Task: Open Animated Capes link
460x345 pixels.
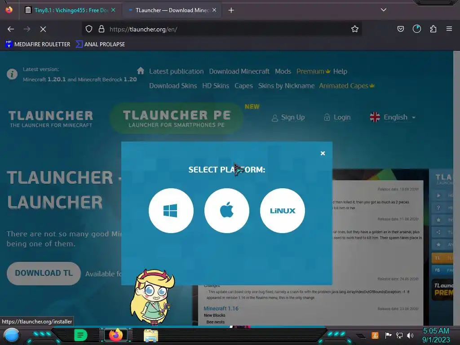Action: tap(347, 86)
